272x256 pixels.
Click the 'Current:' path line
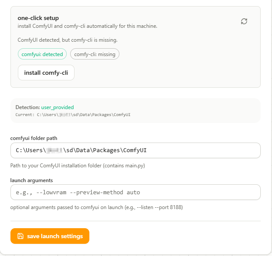73,115
